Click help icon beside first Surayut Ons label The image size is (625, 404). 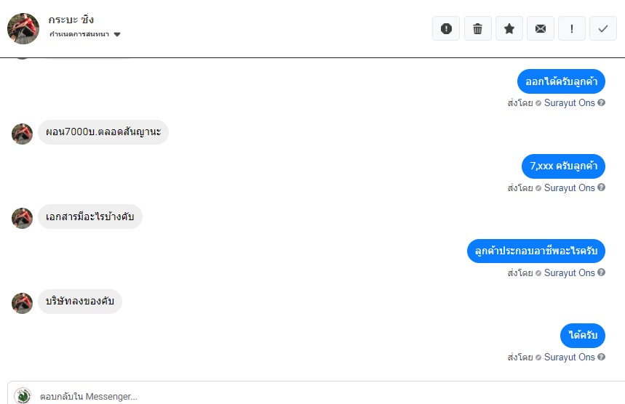coord(602,103)
